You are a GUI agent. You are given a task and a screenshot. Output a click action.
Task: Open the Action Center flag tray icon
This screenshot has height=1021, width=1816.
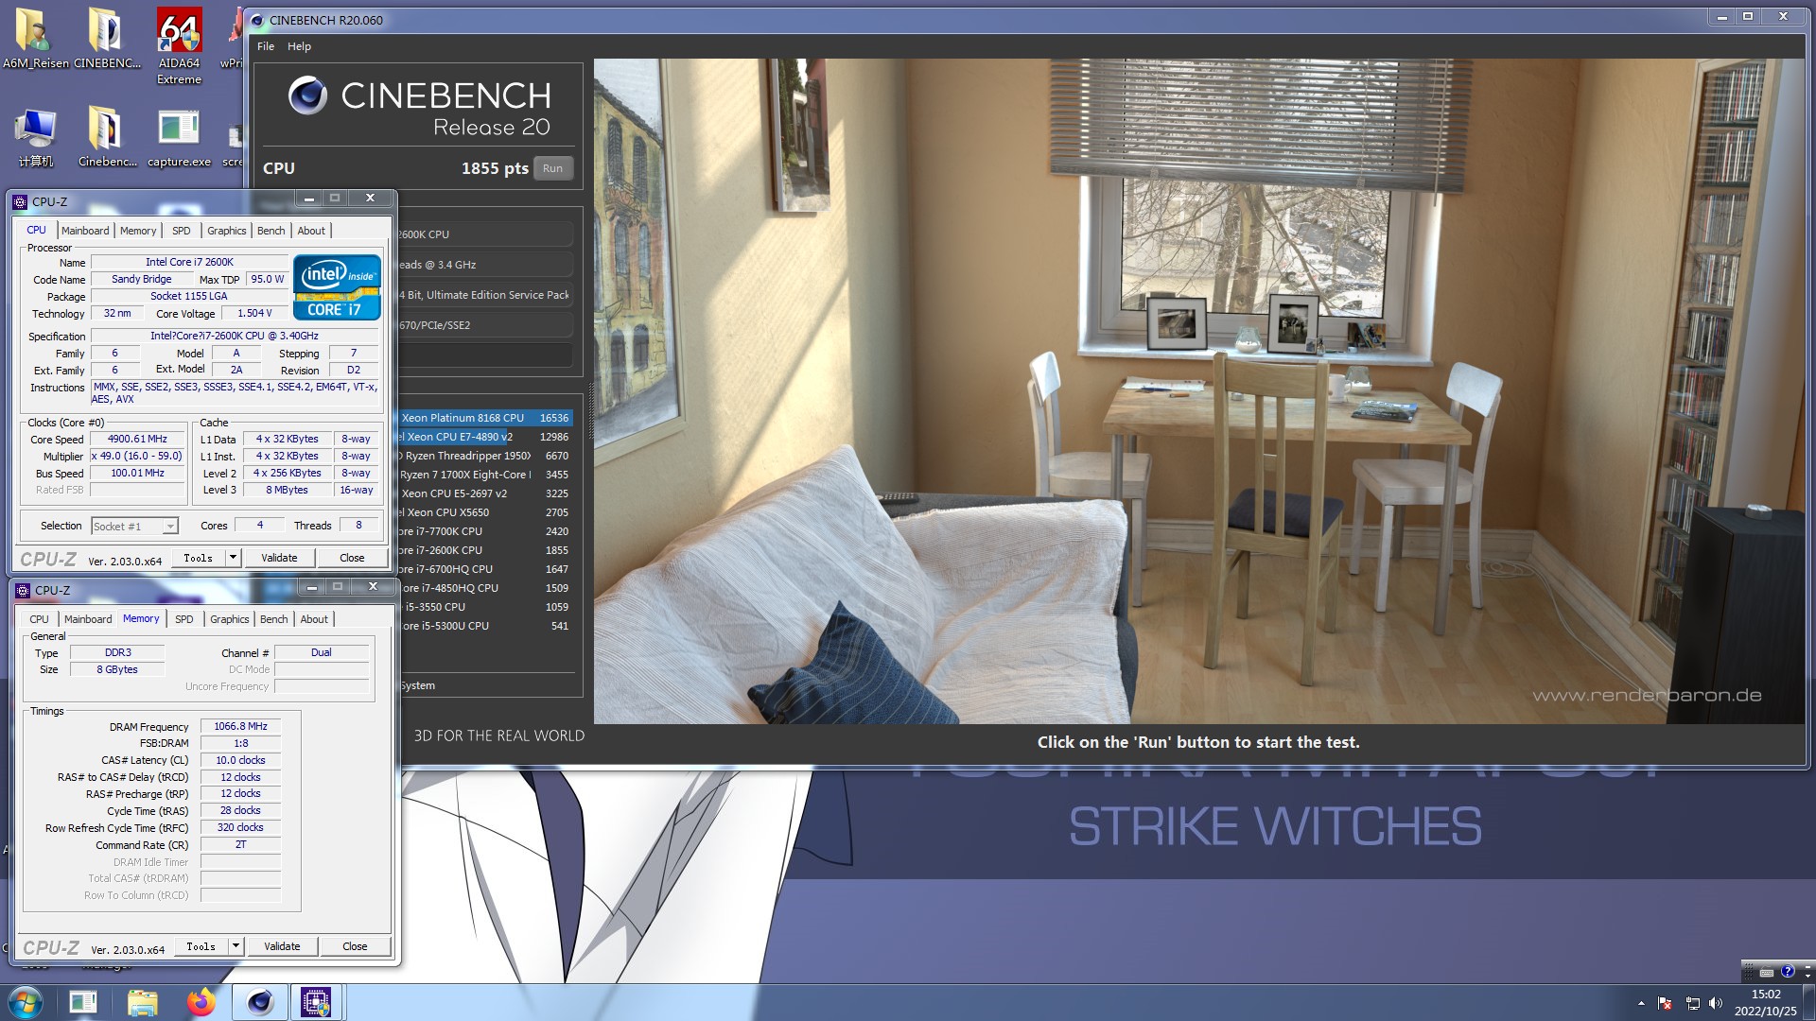point(1666,1003)
